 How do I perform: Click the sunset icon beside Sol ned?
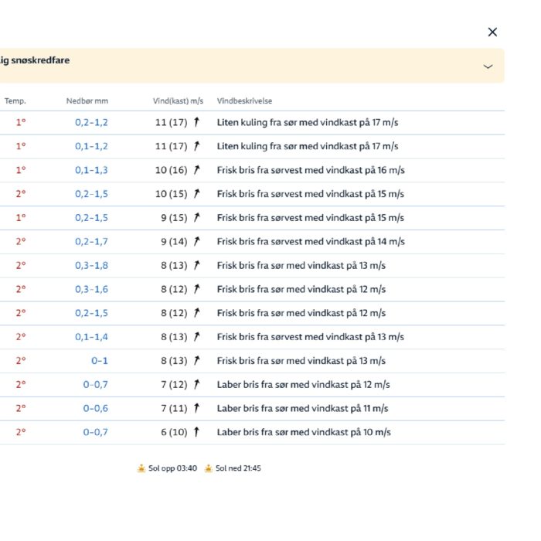209,468
